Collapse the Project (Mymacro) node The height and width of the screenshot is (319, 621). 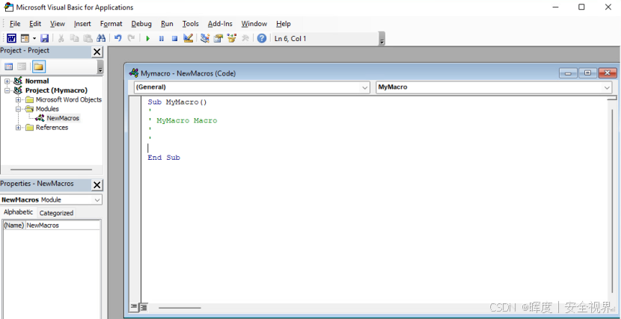coord(7,90)
